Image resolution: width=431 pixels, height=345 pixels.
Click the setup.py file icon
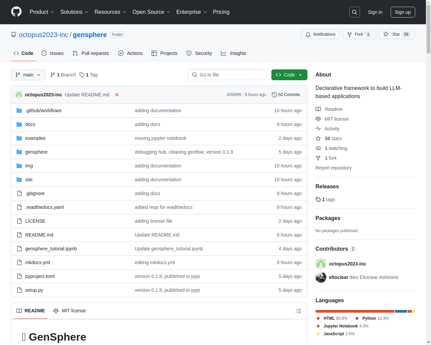click(x=19, y=290)
